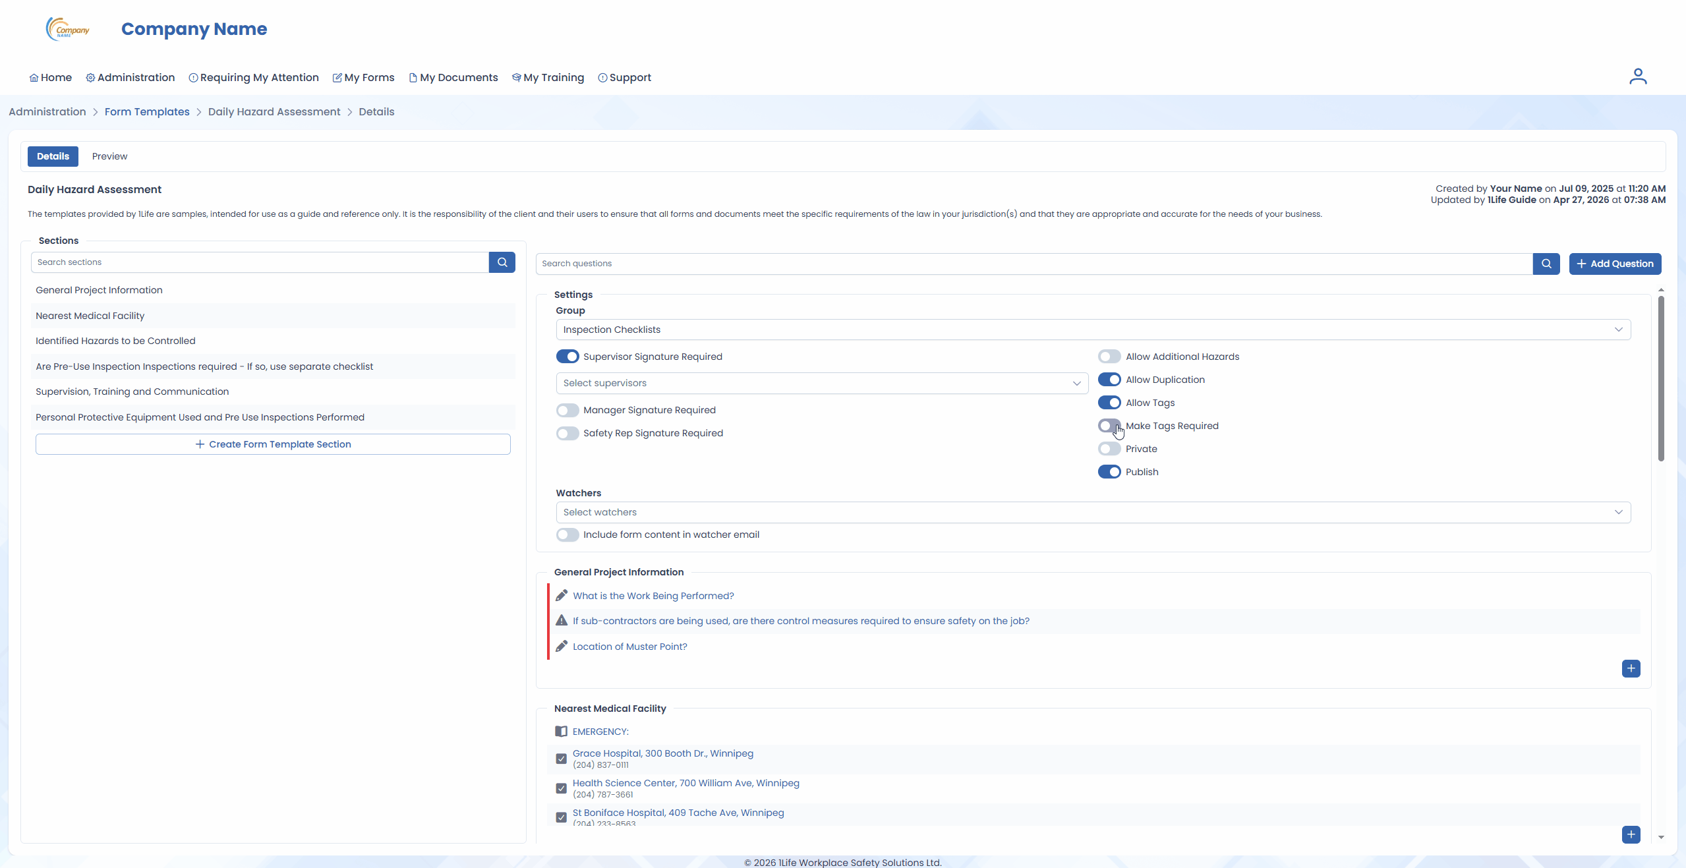Open Health Science Center, 700 William Ave link
The image size is (1686, 868).
pyautogui.click(x=685, y=783)
